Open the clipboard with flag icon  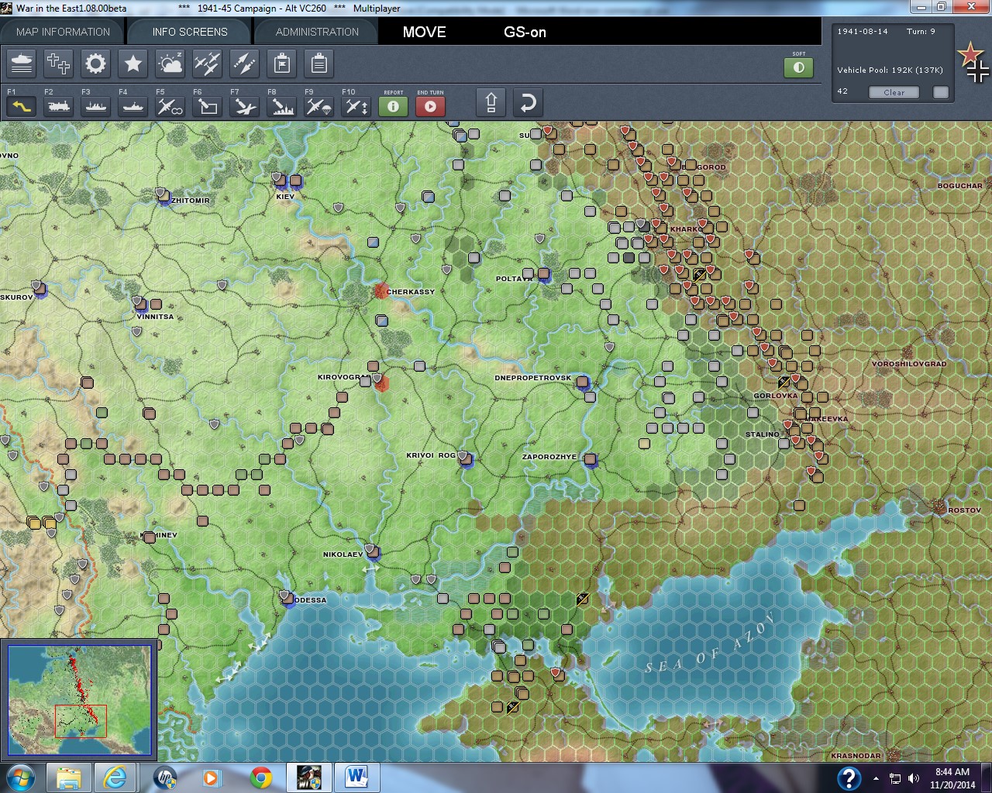click(x=282, y=63)
